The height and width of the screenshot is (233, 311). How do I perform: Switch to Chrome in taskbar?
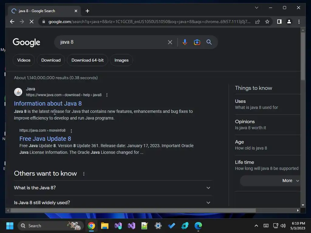click(x=91, y=226)
